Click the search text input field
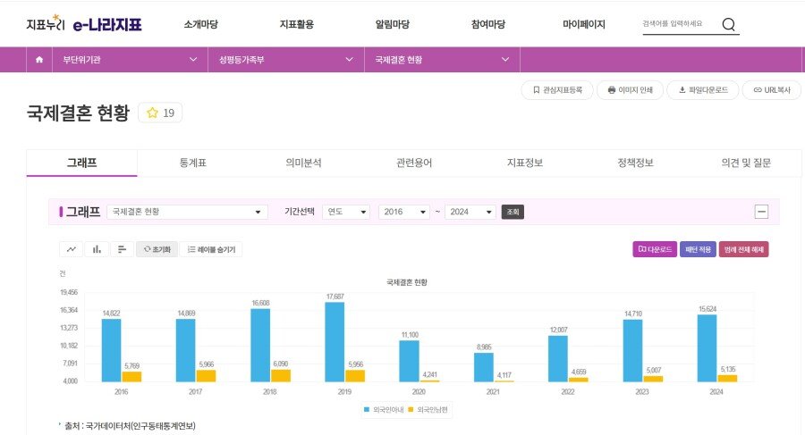 tap(678, 24)
